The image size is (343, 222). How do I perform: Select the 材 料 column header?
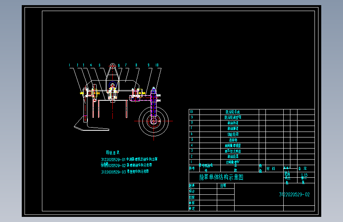tap(271, 168)
